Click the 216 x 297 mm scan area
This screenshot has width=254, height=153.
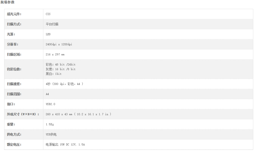pos(55,54)
